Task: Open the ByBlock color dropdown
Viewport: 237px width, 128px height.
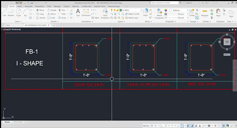Action: click(x=187, y=10)
